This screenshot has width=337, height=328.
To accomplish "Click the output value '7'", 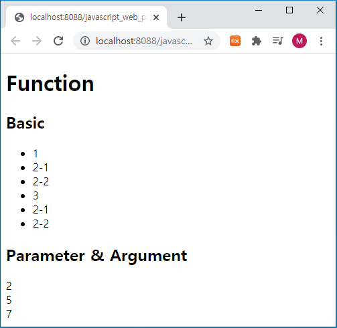I will click(x=9, y=314).
